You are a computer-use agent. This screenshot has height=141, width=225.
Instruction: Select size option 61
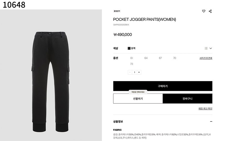[132, 58]
